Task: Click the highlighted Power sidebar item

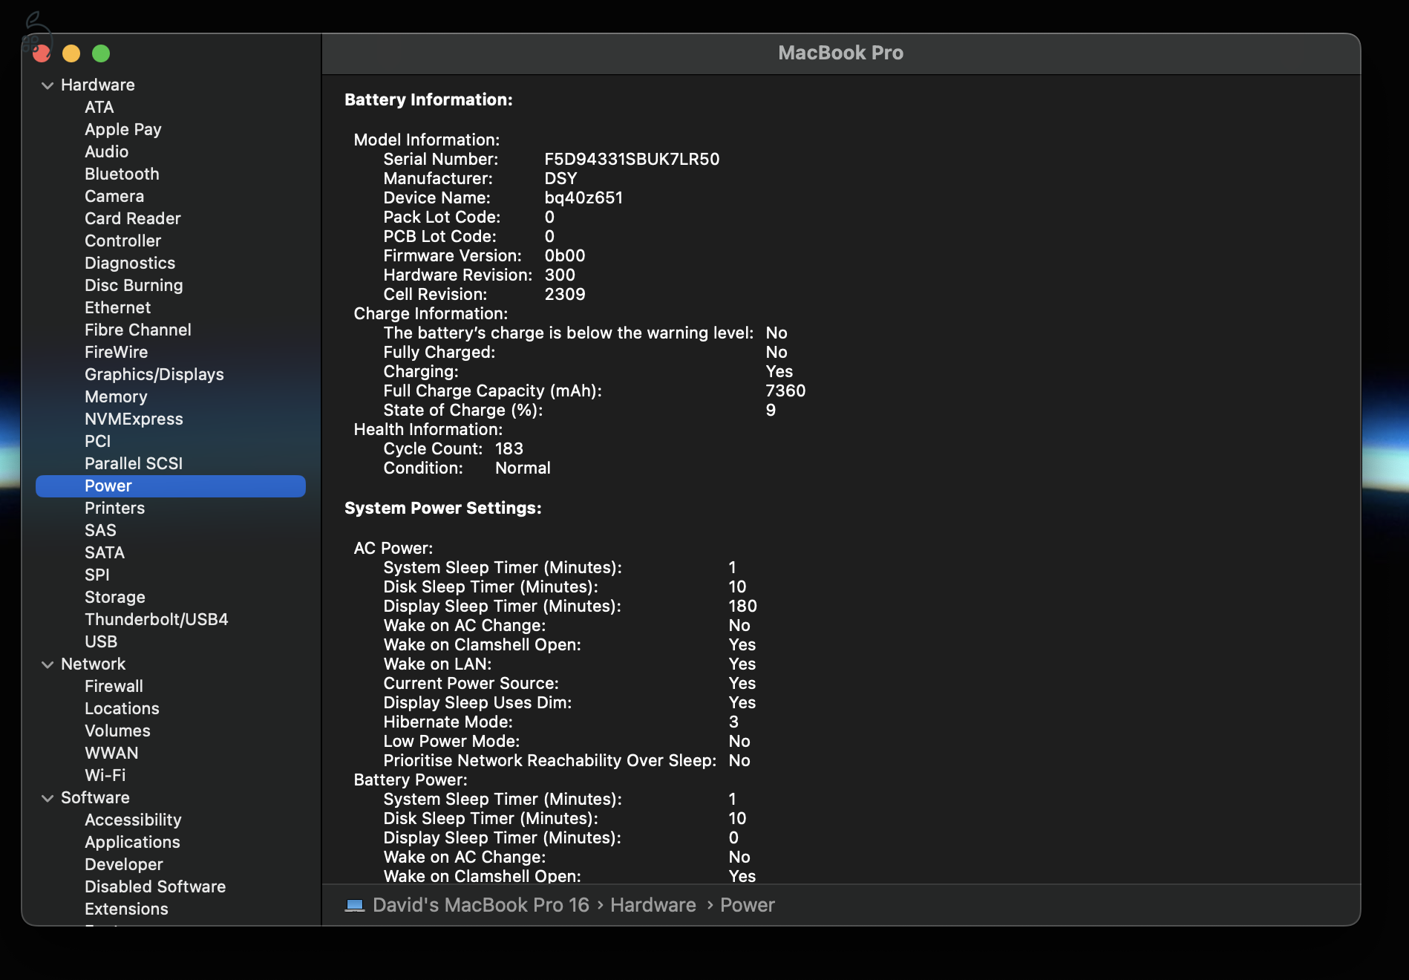Action: (x=171, y=486)
